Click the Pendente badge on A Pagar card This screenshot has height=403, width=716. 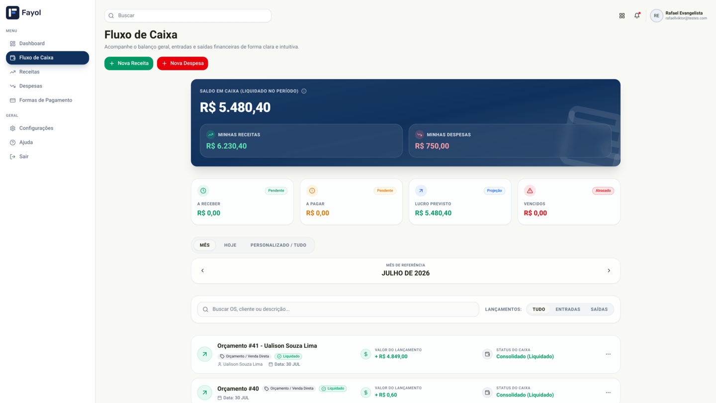tap(385, 191)
